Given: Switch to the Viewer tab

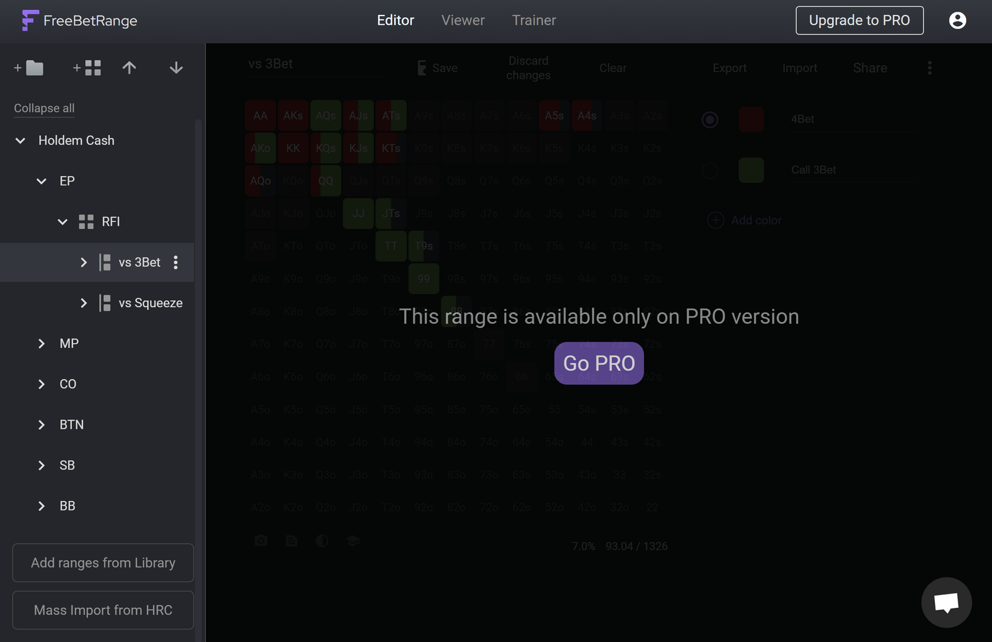Looking at the screenshot, I should pos(463,20).
